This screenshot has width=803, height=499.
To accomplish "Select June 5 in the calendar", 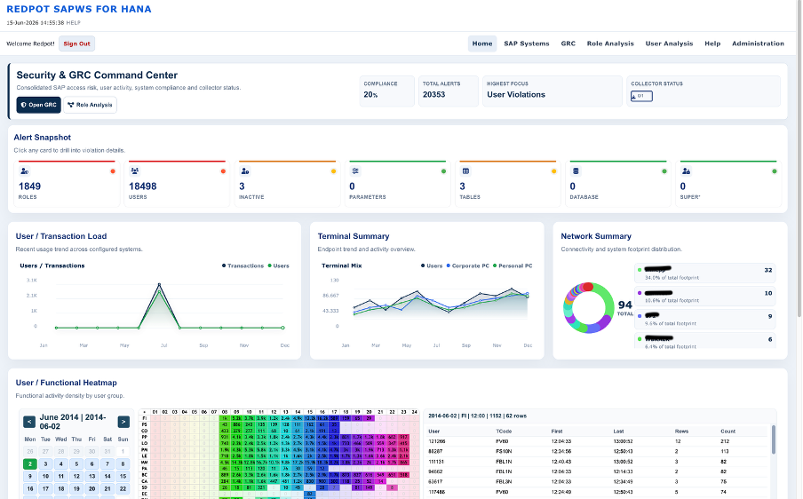I will tap(76, 464).
